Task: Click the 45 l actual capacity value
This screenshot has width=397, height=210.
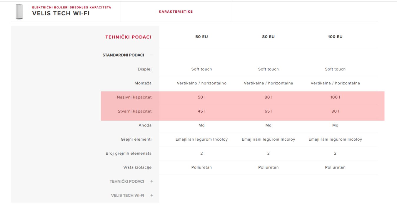Action: [x=201, y=111]
